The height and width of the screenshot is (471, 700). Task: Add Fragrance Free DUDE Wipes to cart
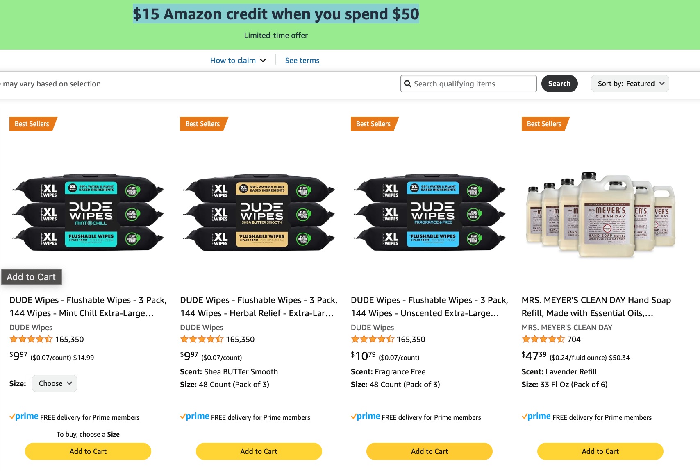(x=429, y=451)
